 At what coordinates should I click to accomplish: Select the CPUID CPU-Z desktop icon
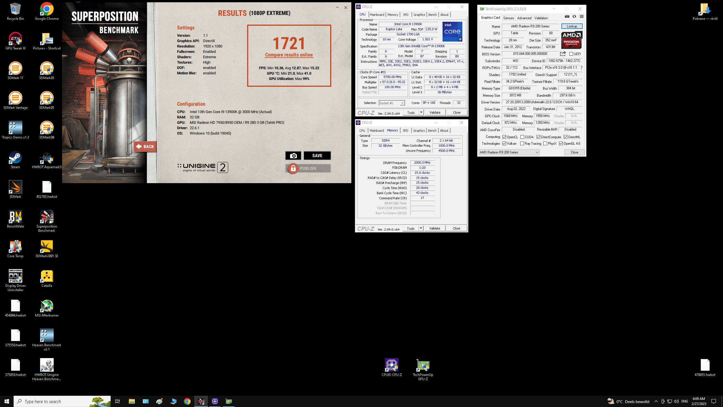tap(392, 367)
